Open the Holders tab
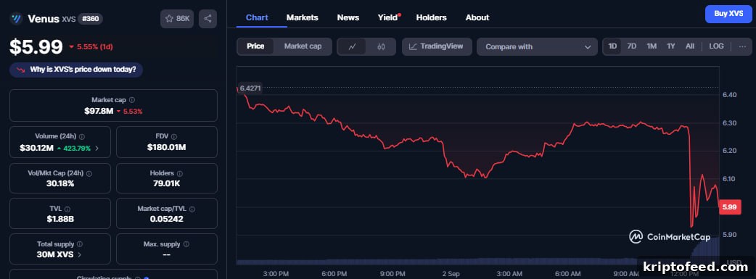The height and width of the screenshot is (279, 756). click(432, 17)
